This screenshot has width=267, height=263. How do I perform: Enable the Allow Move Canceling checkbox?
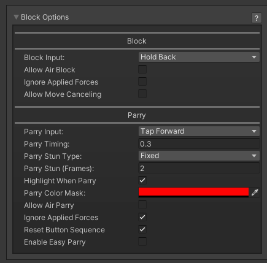tap(142, 94)
